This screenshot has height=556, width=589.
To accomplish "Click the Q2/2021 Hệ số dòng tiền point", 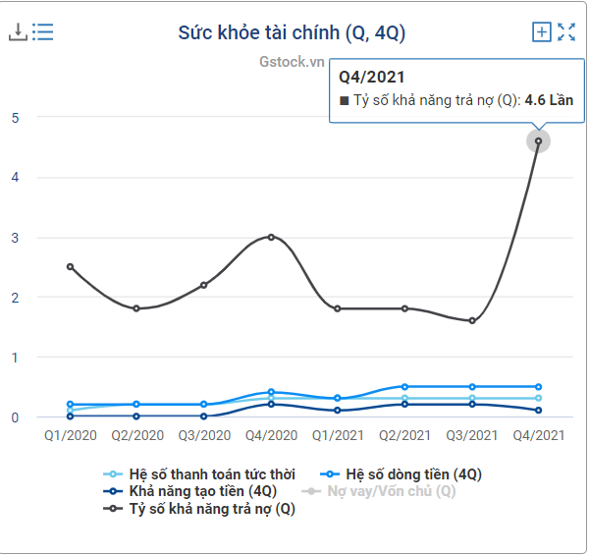I will coord(404,387).
